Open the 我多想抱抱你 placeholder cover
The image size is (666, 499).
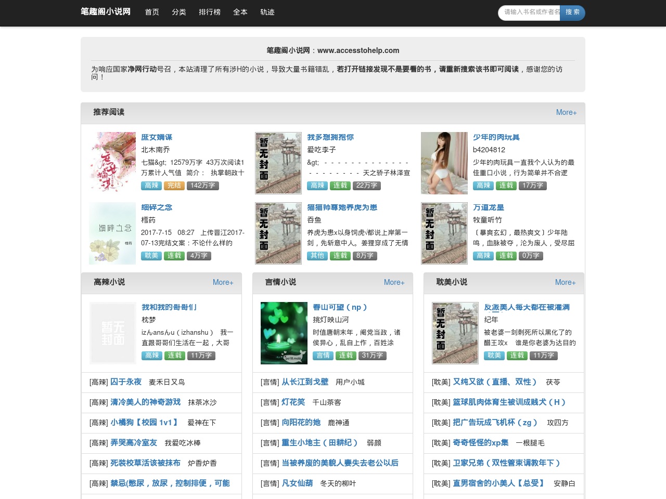278,163
